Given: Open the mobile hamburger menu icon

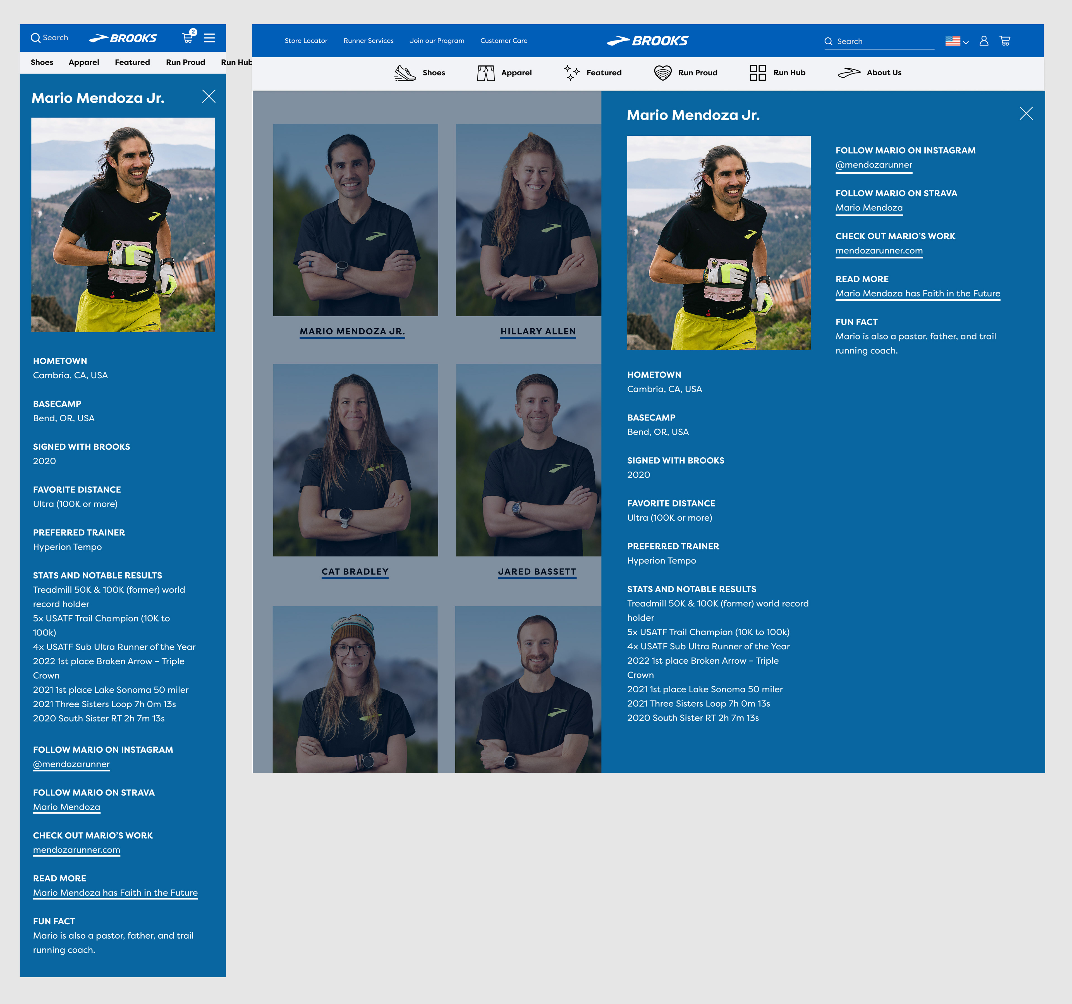Looking at the screenshot, I should 209,38.
